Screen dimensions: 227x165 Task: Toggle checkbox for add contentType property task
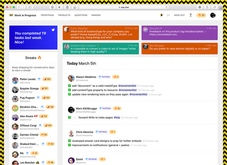coord(69,90)
